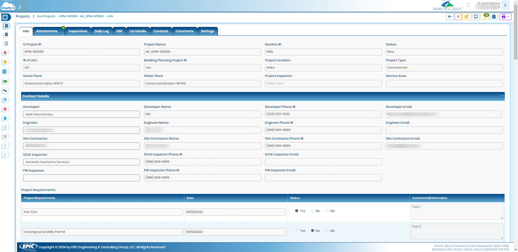Screen dimensions: 518x252
Task: Click the Dev Projects breadcrumb link
Action: pyautogui.click(x=46, y=16)
